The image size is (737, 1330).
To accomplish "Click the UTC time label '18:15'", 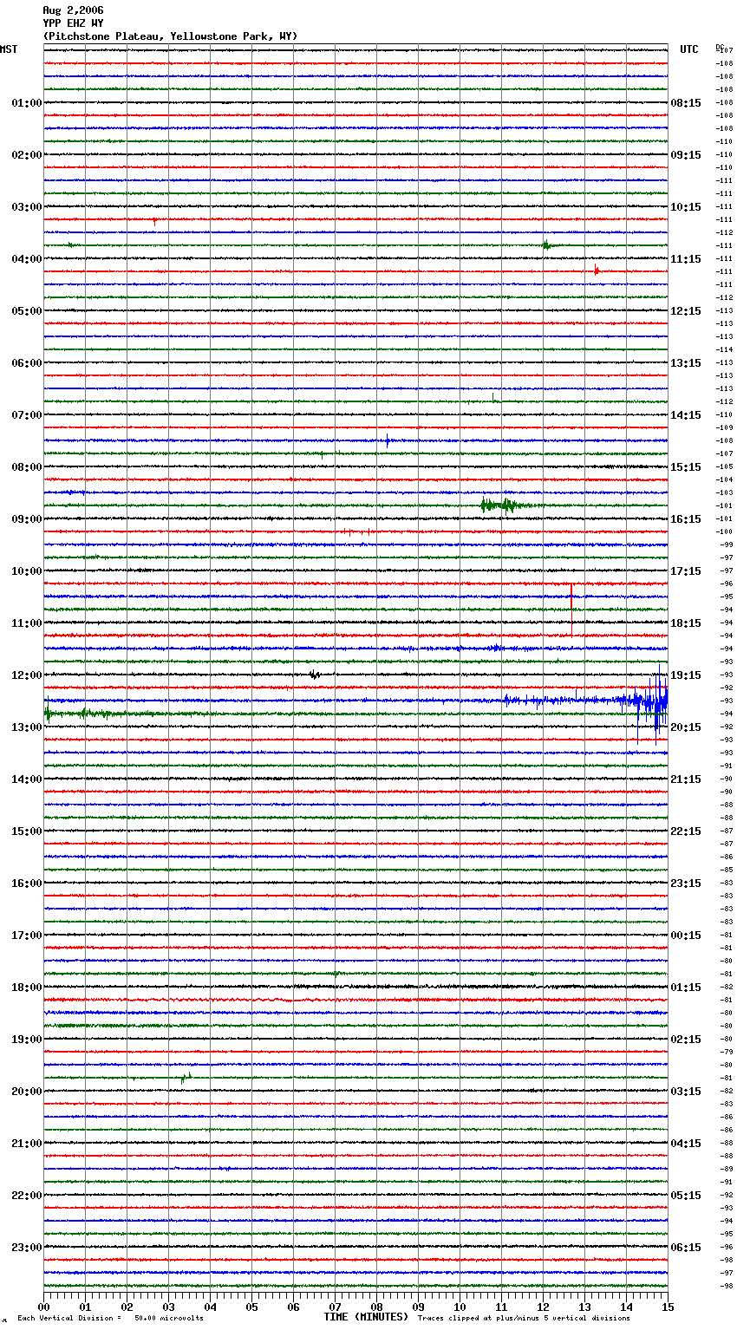I will [686, 623].
